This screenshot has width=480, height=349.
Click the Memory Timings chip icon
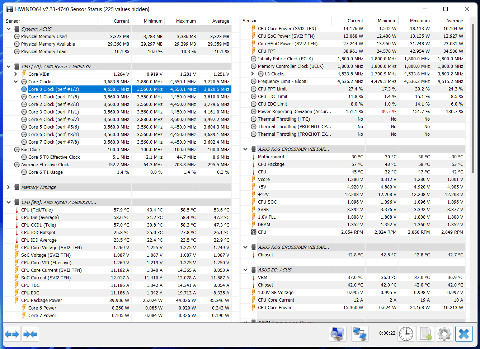17,187
